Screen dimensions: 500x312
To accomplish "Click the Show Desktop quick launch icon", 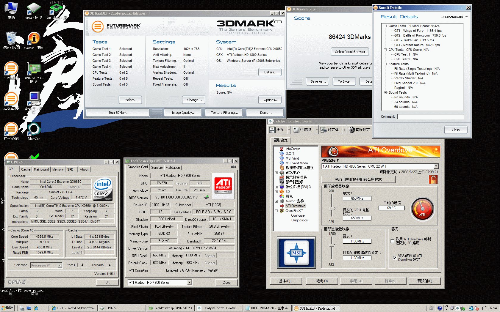I will pos(29,308).
